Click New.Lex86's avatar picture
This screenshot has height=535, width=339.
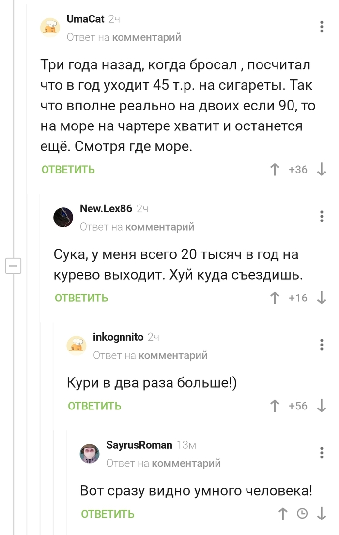63,217
